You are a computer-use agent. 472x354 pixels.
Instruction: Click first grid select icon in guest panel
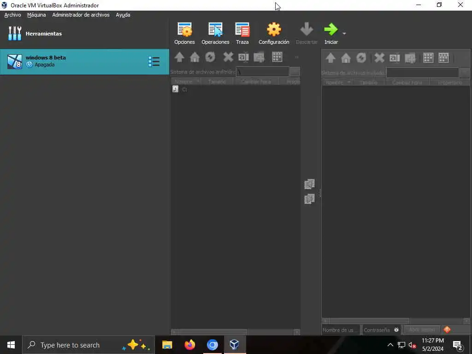point(428,58)
